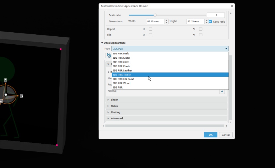Open the Type dropdown arrow
Screen dimensions: 275x168
point(226,49)
